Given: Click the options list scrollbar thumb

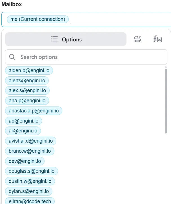Looking at the screenshot, I should (x=166, y=101).
